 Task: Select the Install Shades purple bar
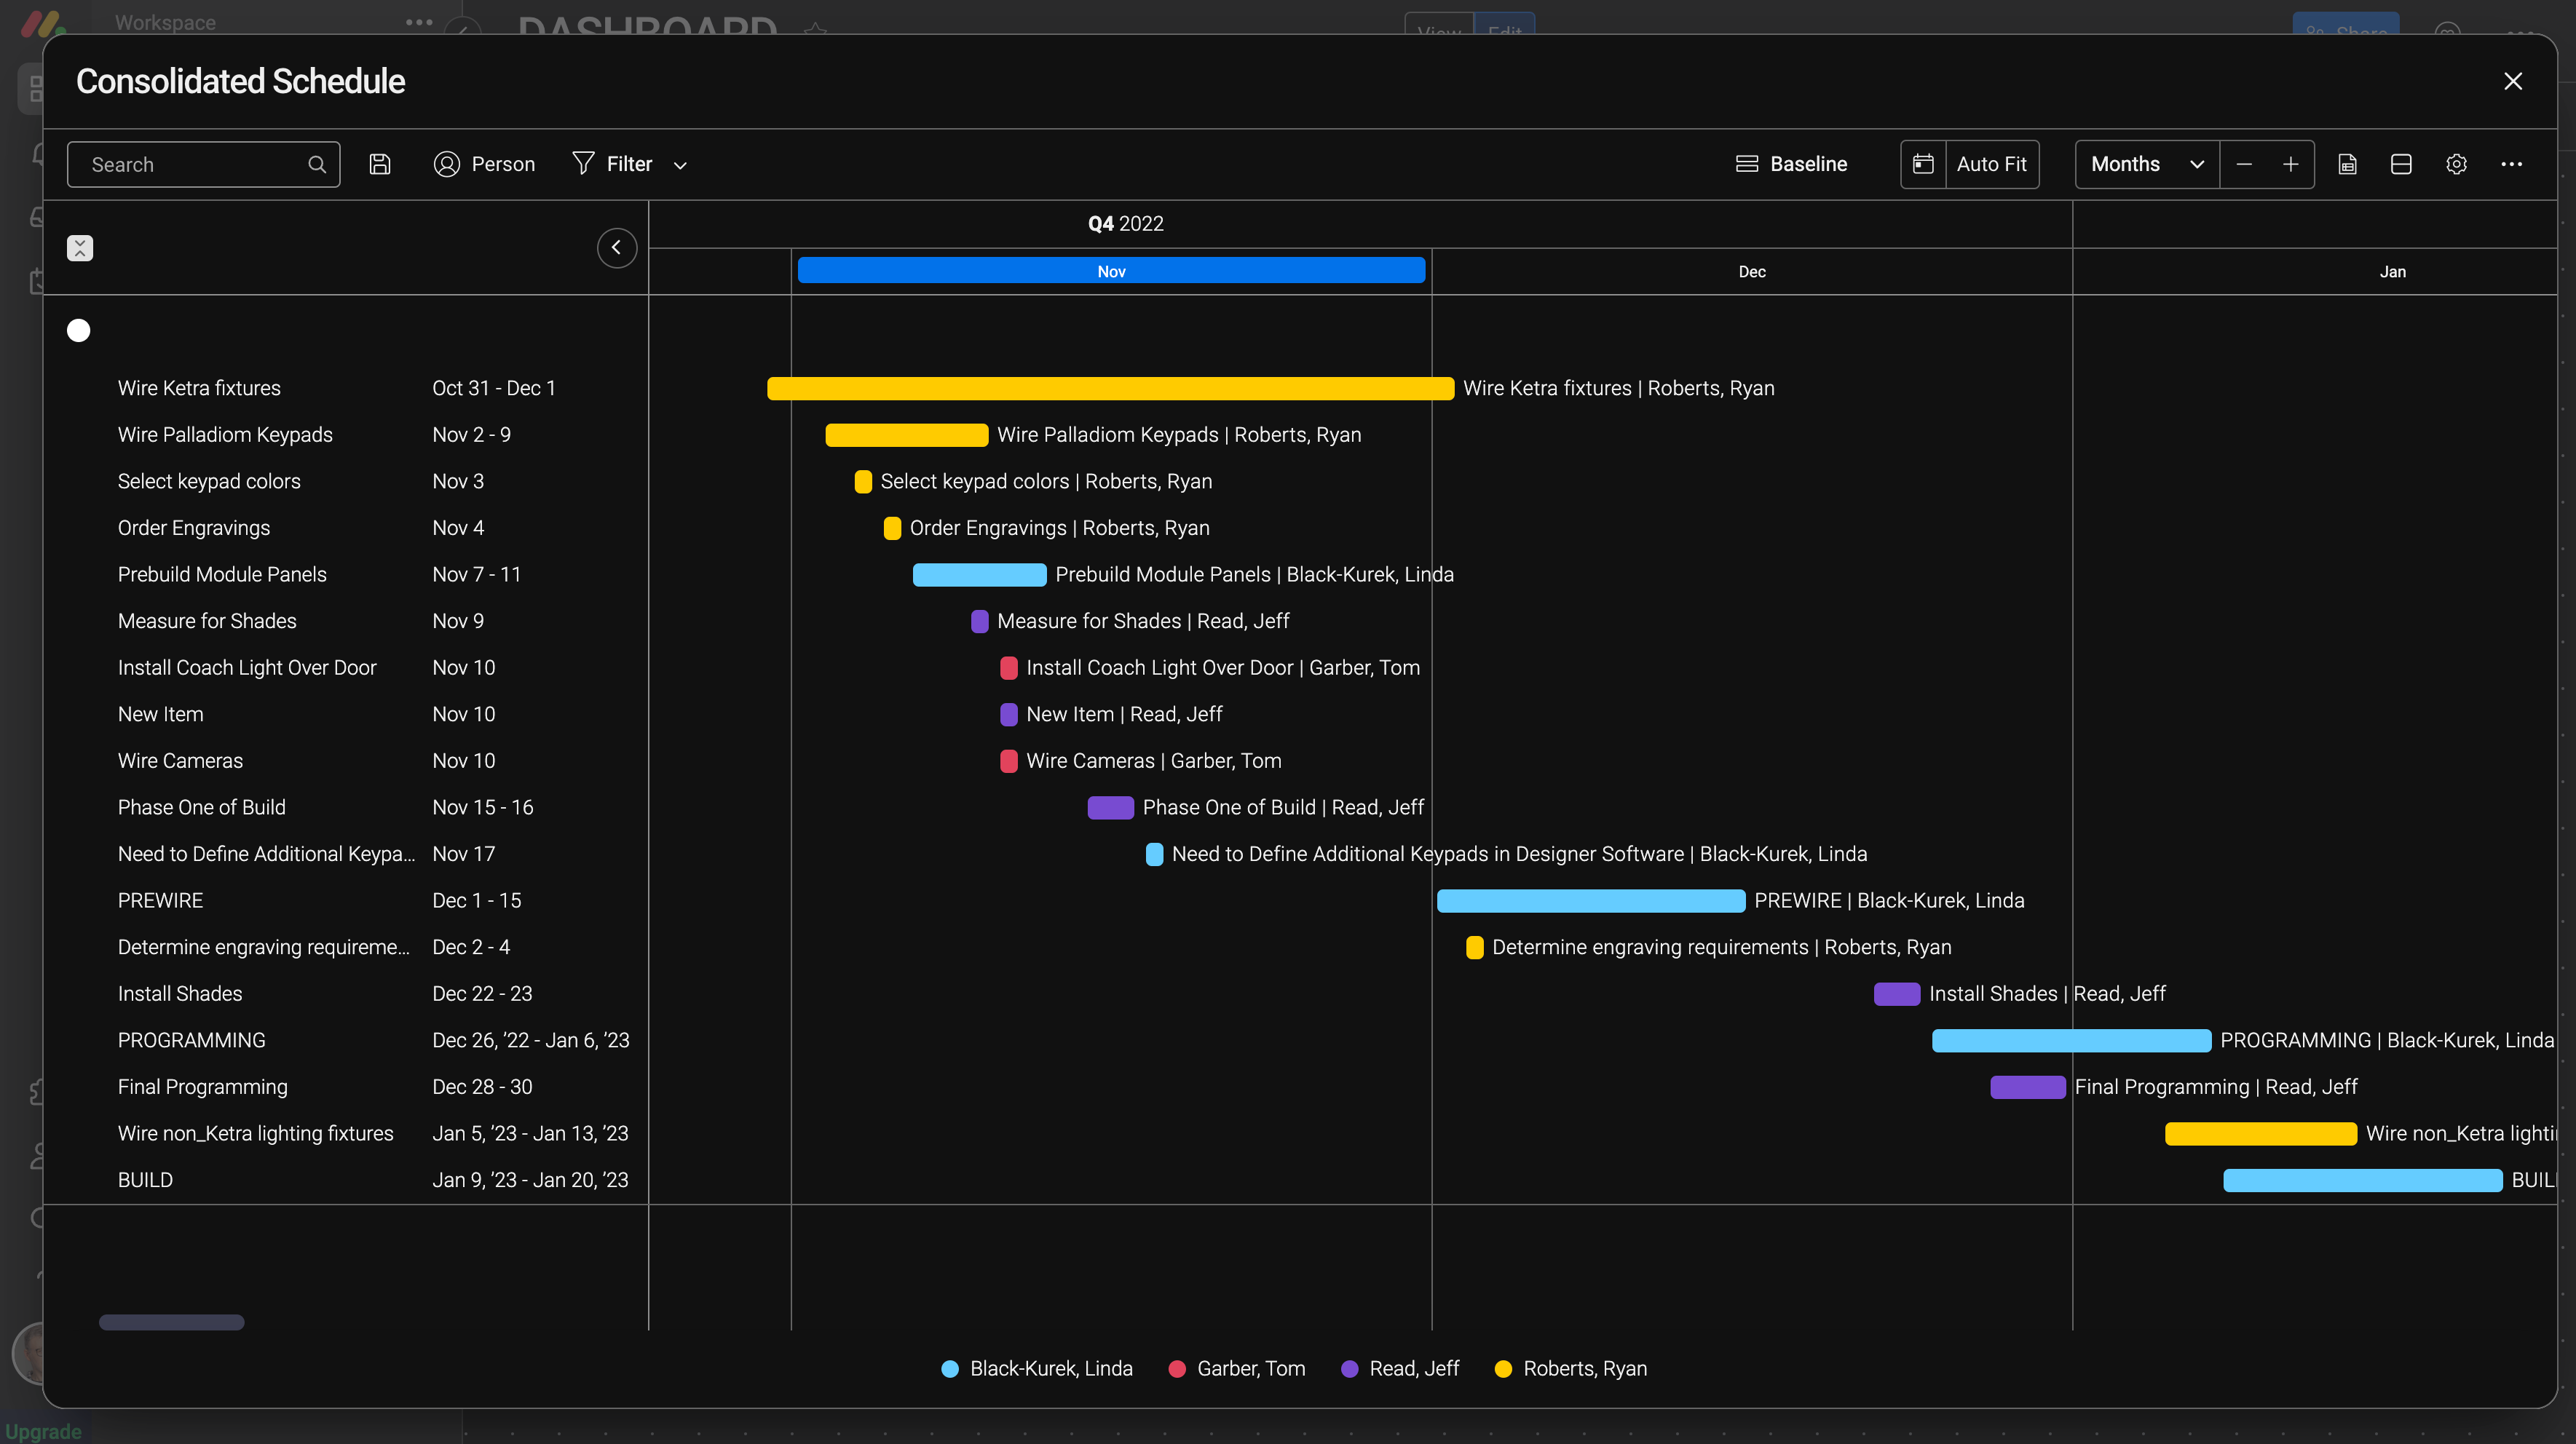pos(1896,994)
